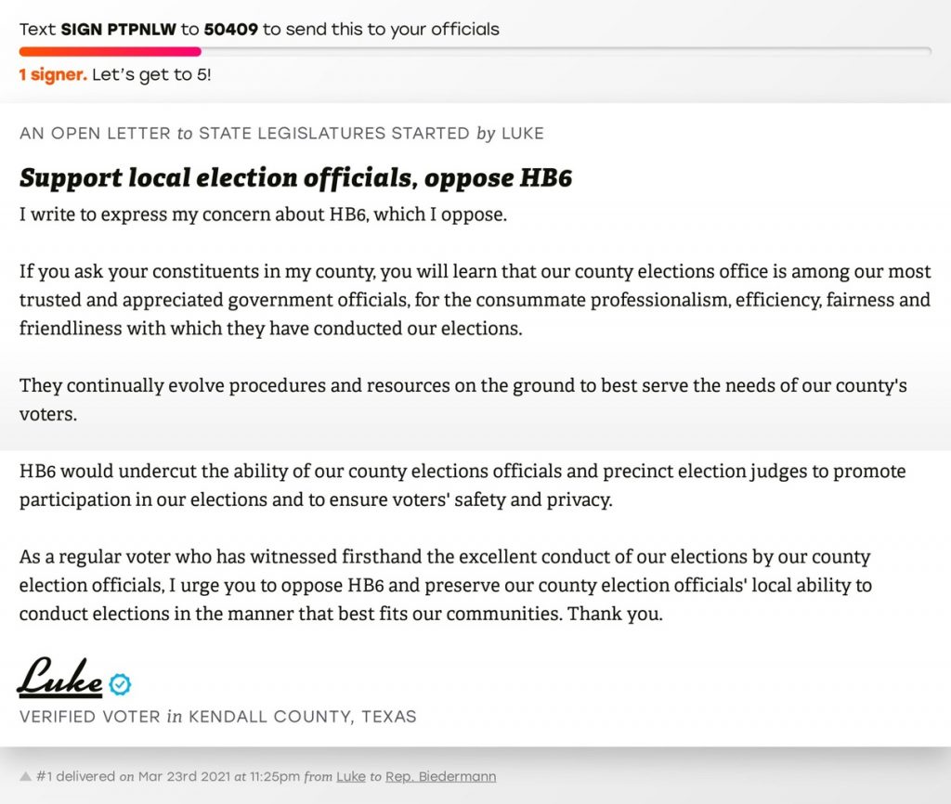Click the Luke handwritten signature
This screenshot has width=951, height=804.
[x=59, y=678]
